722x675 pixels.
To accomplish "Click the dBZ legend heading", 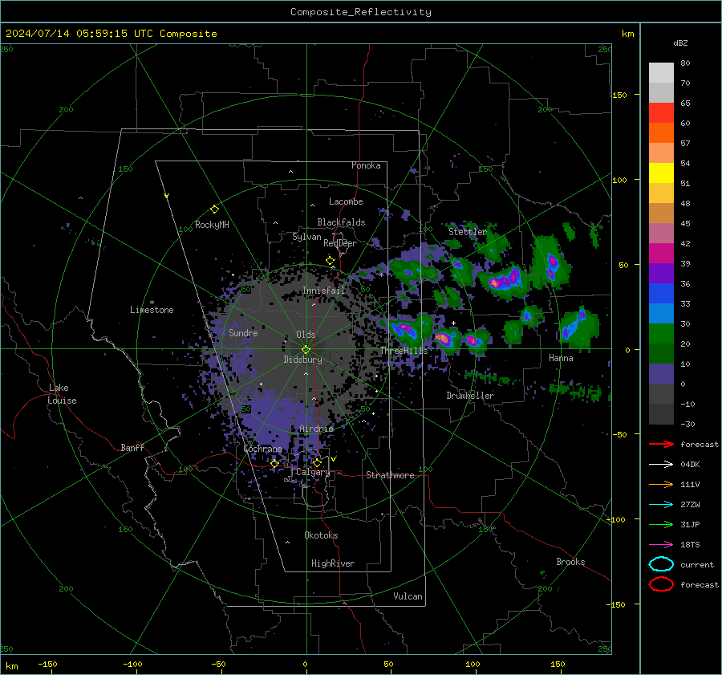I will click(680, 43).
